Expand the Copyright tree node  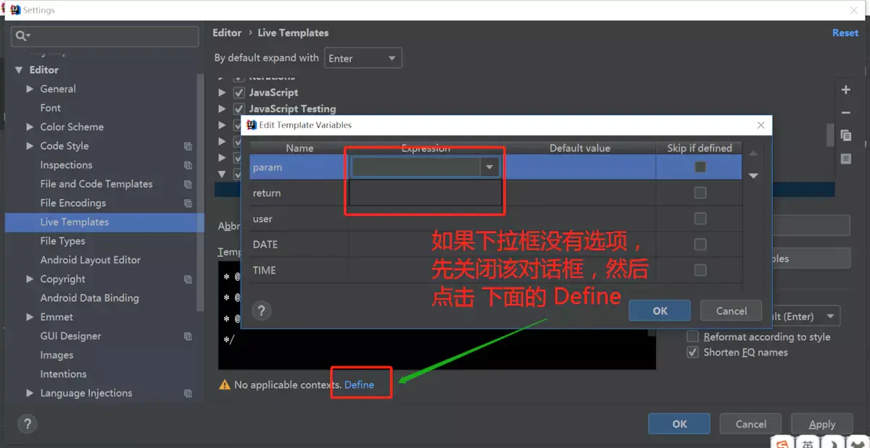point(30,279)
